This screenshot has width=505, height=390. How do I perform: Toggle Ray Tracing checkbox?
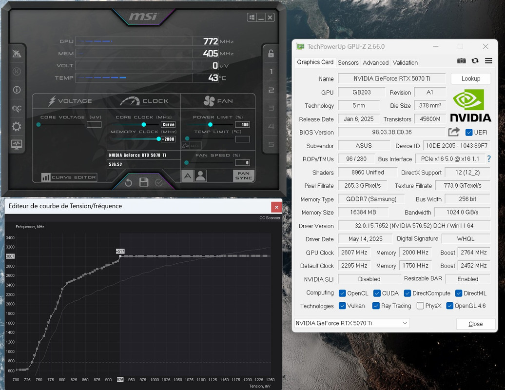click(375, 306)
